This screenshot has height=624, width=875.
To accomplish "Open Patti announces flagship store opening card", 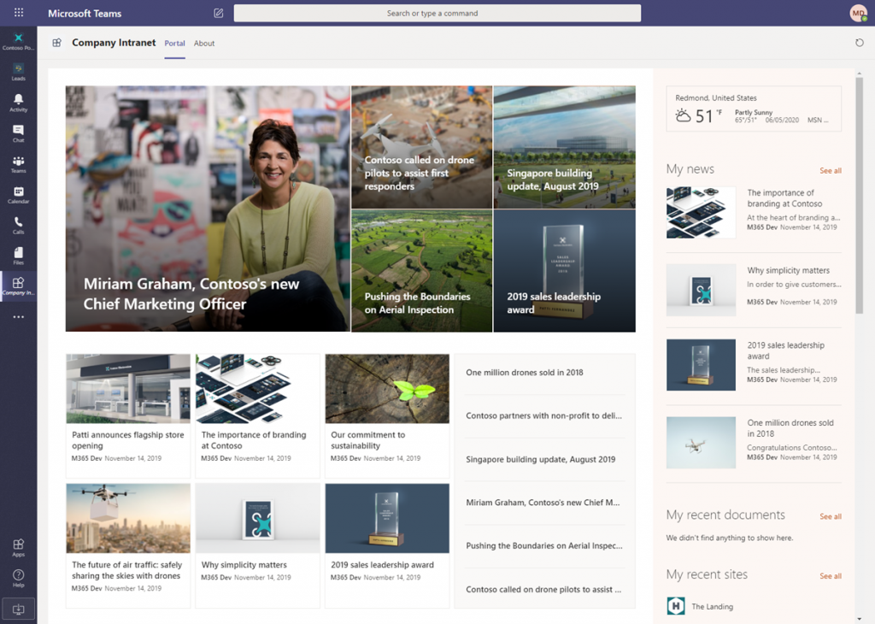I will pos(128,415).
